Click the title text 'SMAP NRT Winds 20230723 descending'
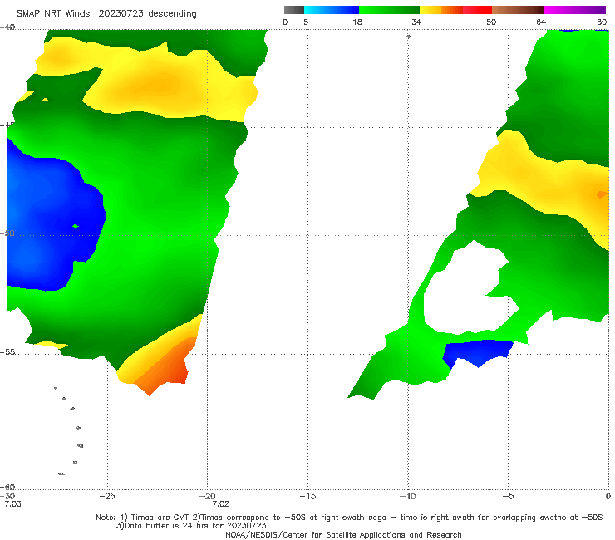Screen dimensions: 615x540 pos(106,13)
